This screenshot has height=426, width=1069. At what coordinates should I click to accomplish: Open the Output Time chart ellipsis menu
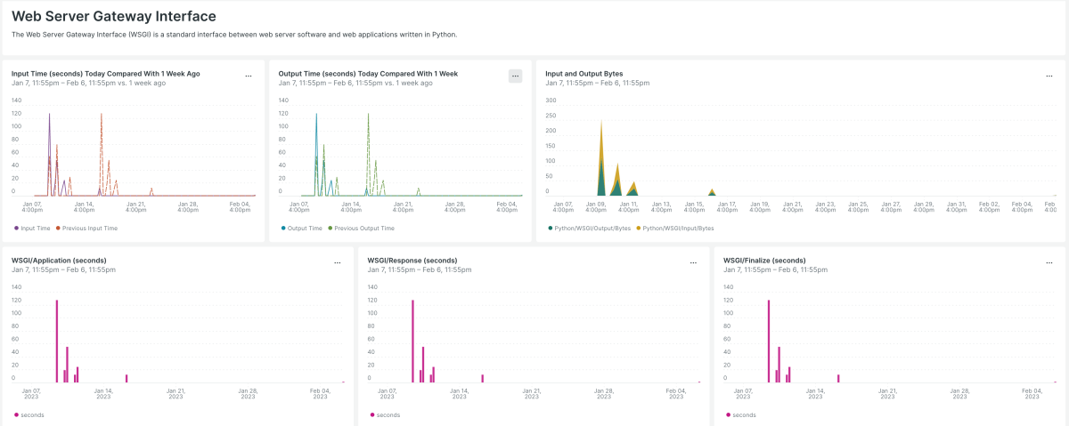tap(515, 76)
